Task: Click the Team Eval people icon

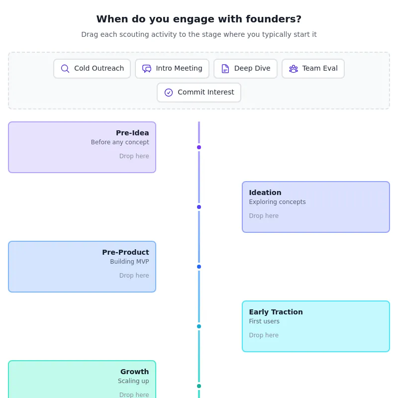Action: click(294, 69)
